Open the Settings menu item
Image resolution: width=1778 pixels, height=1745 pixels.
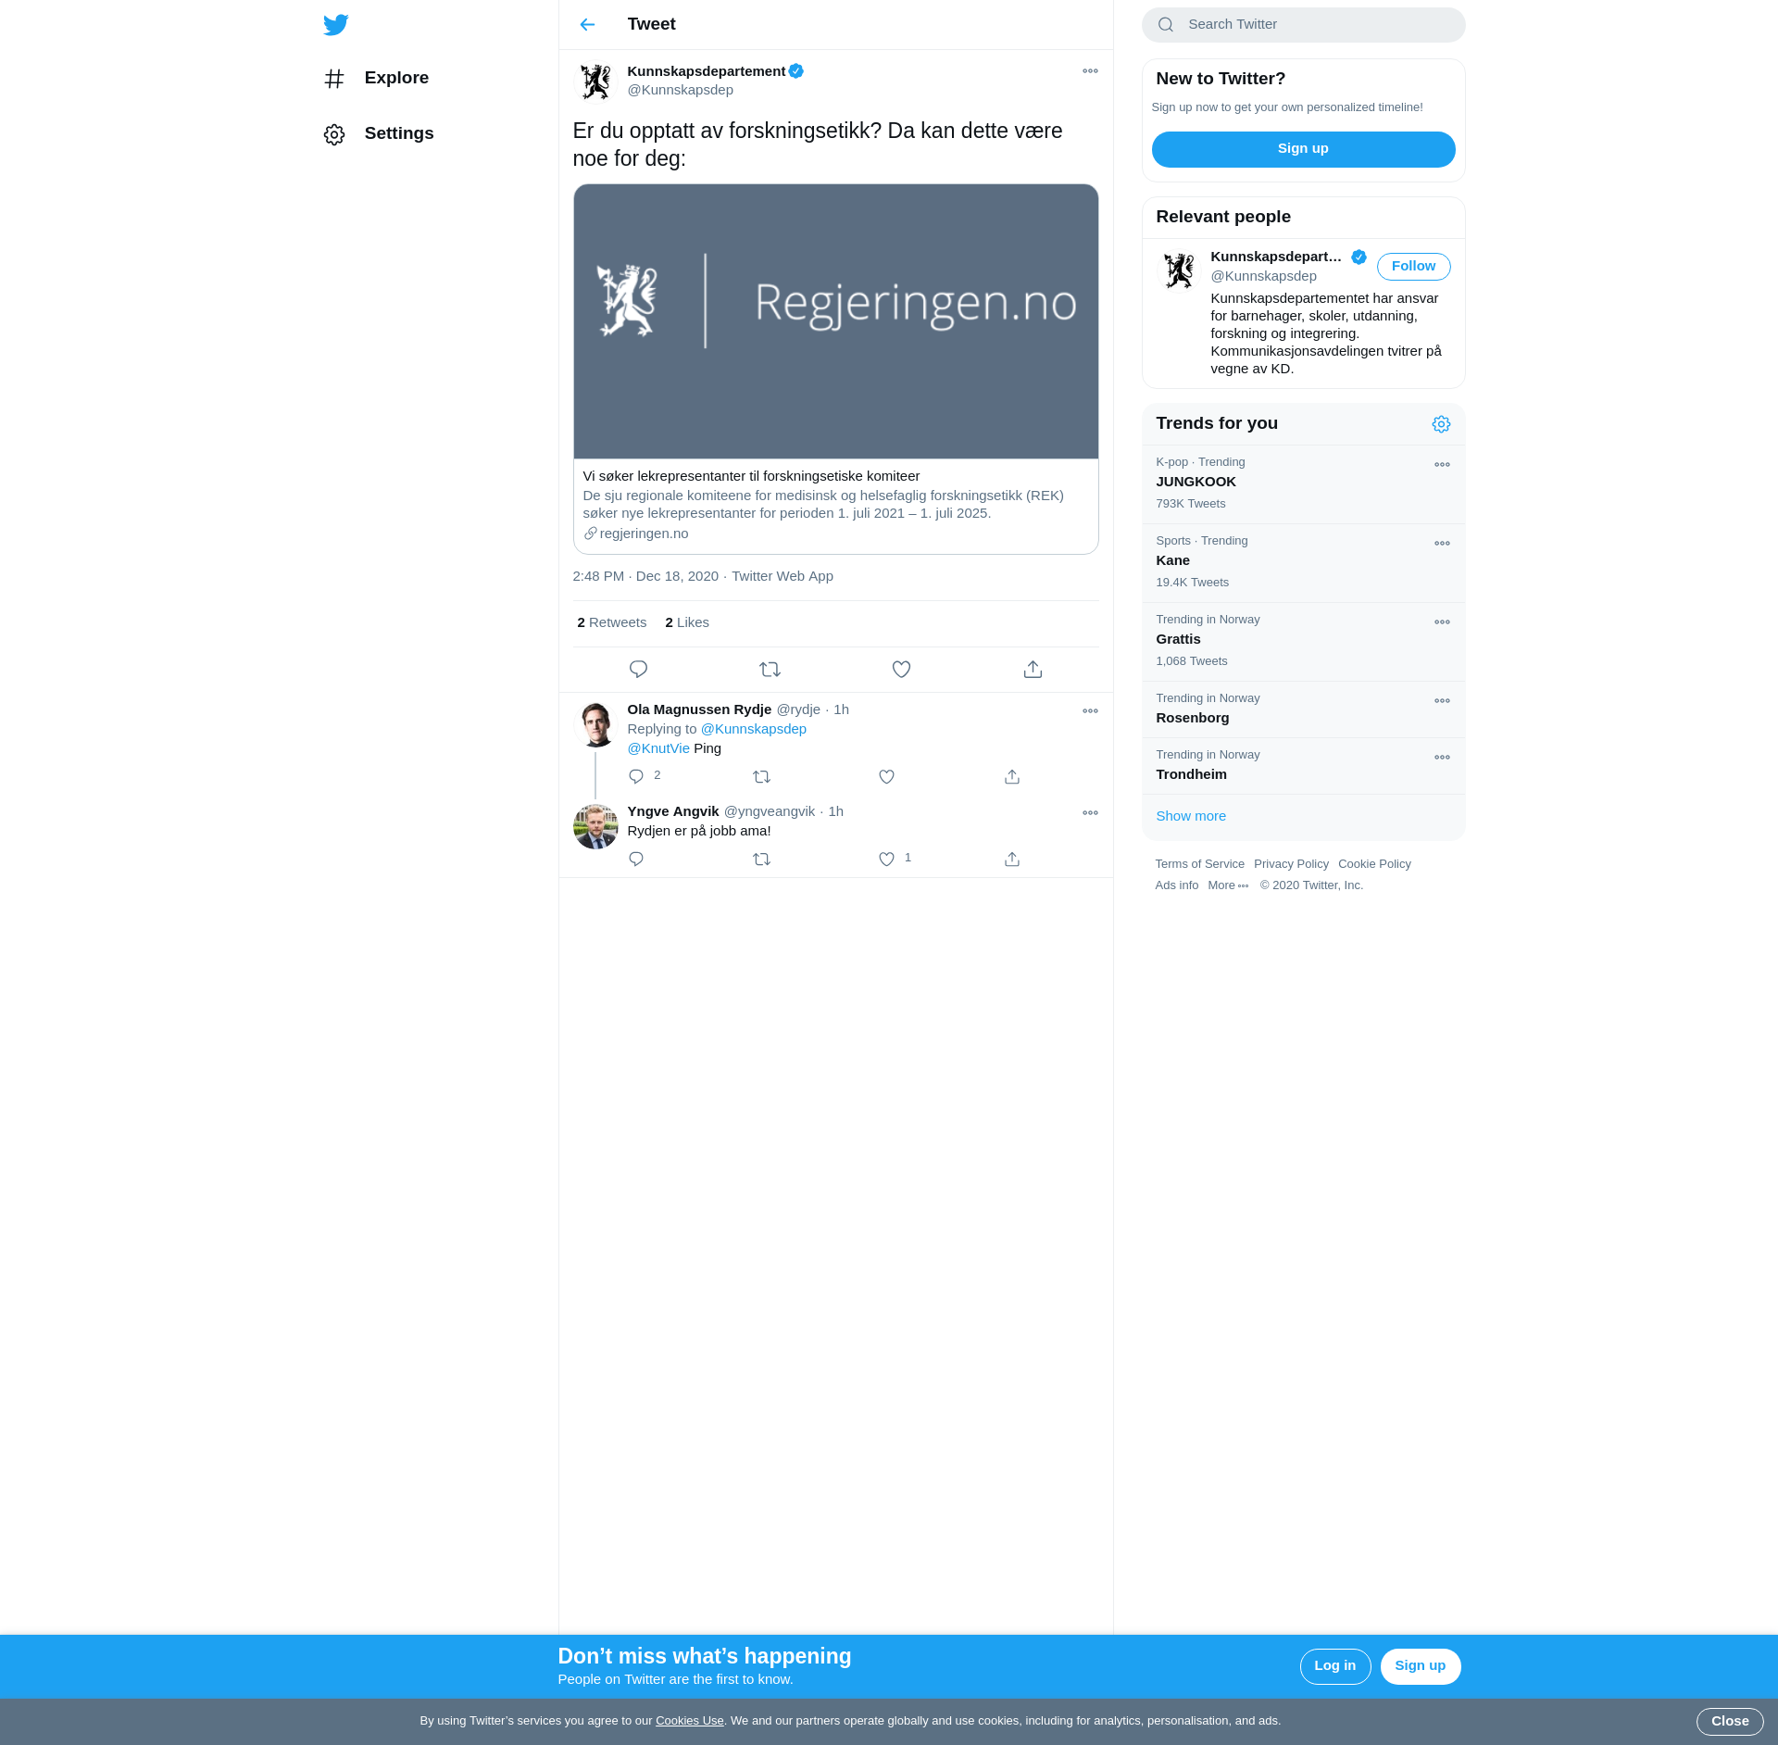pos(398,133)
